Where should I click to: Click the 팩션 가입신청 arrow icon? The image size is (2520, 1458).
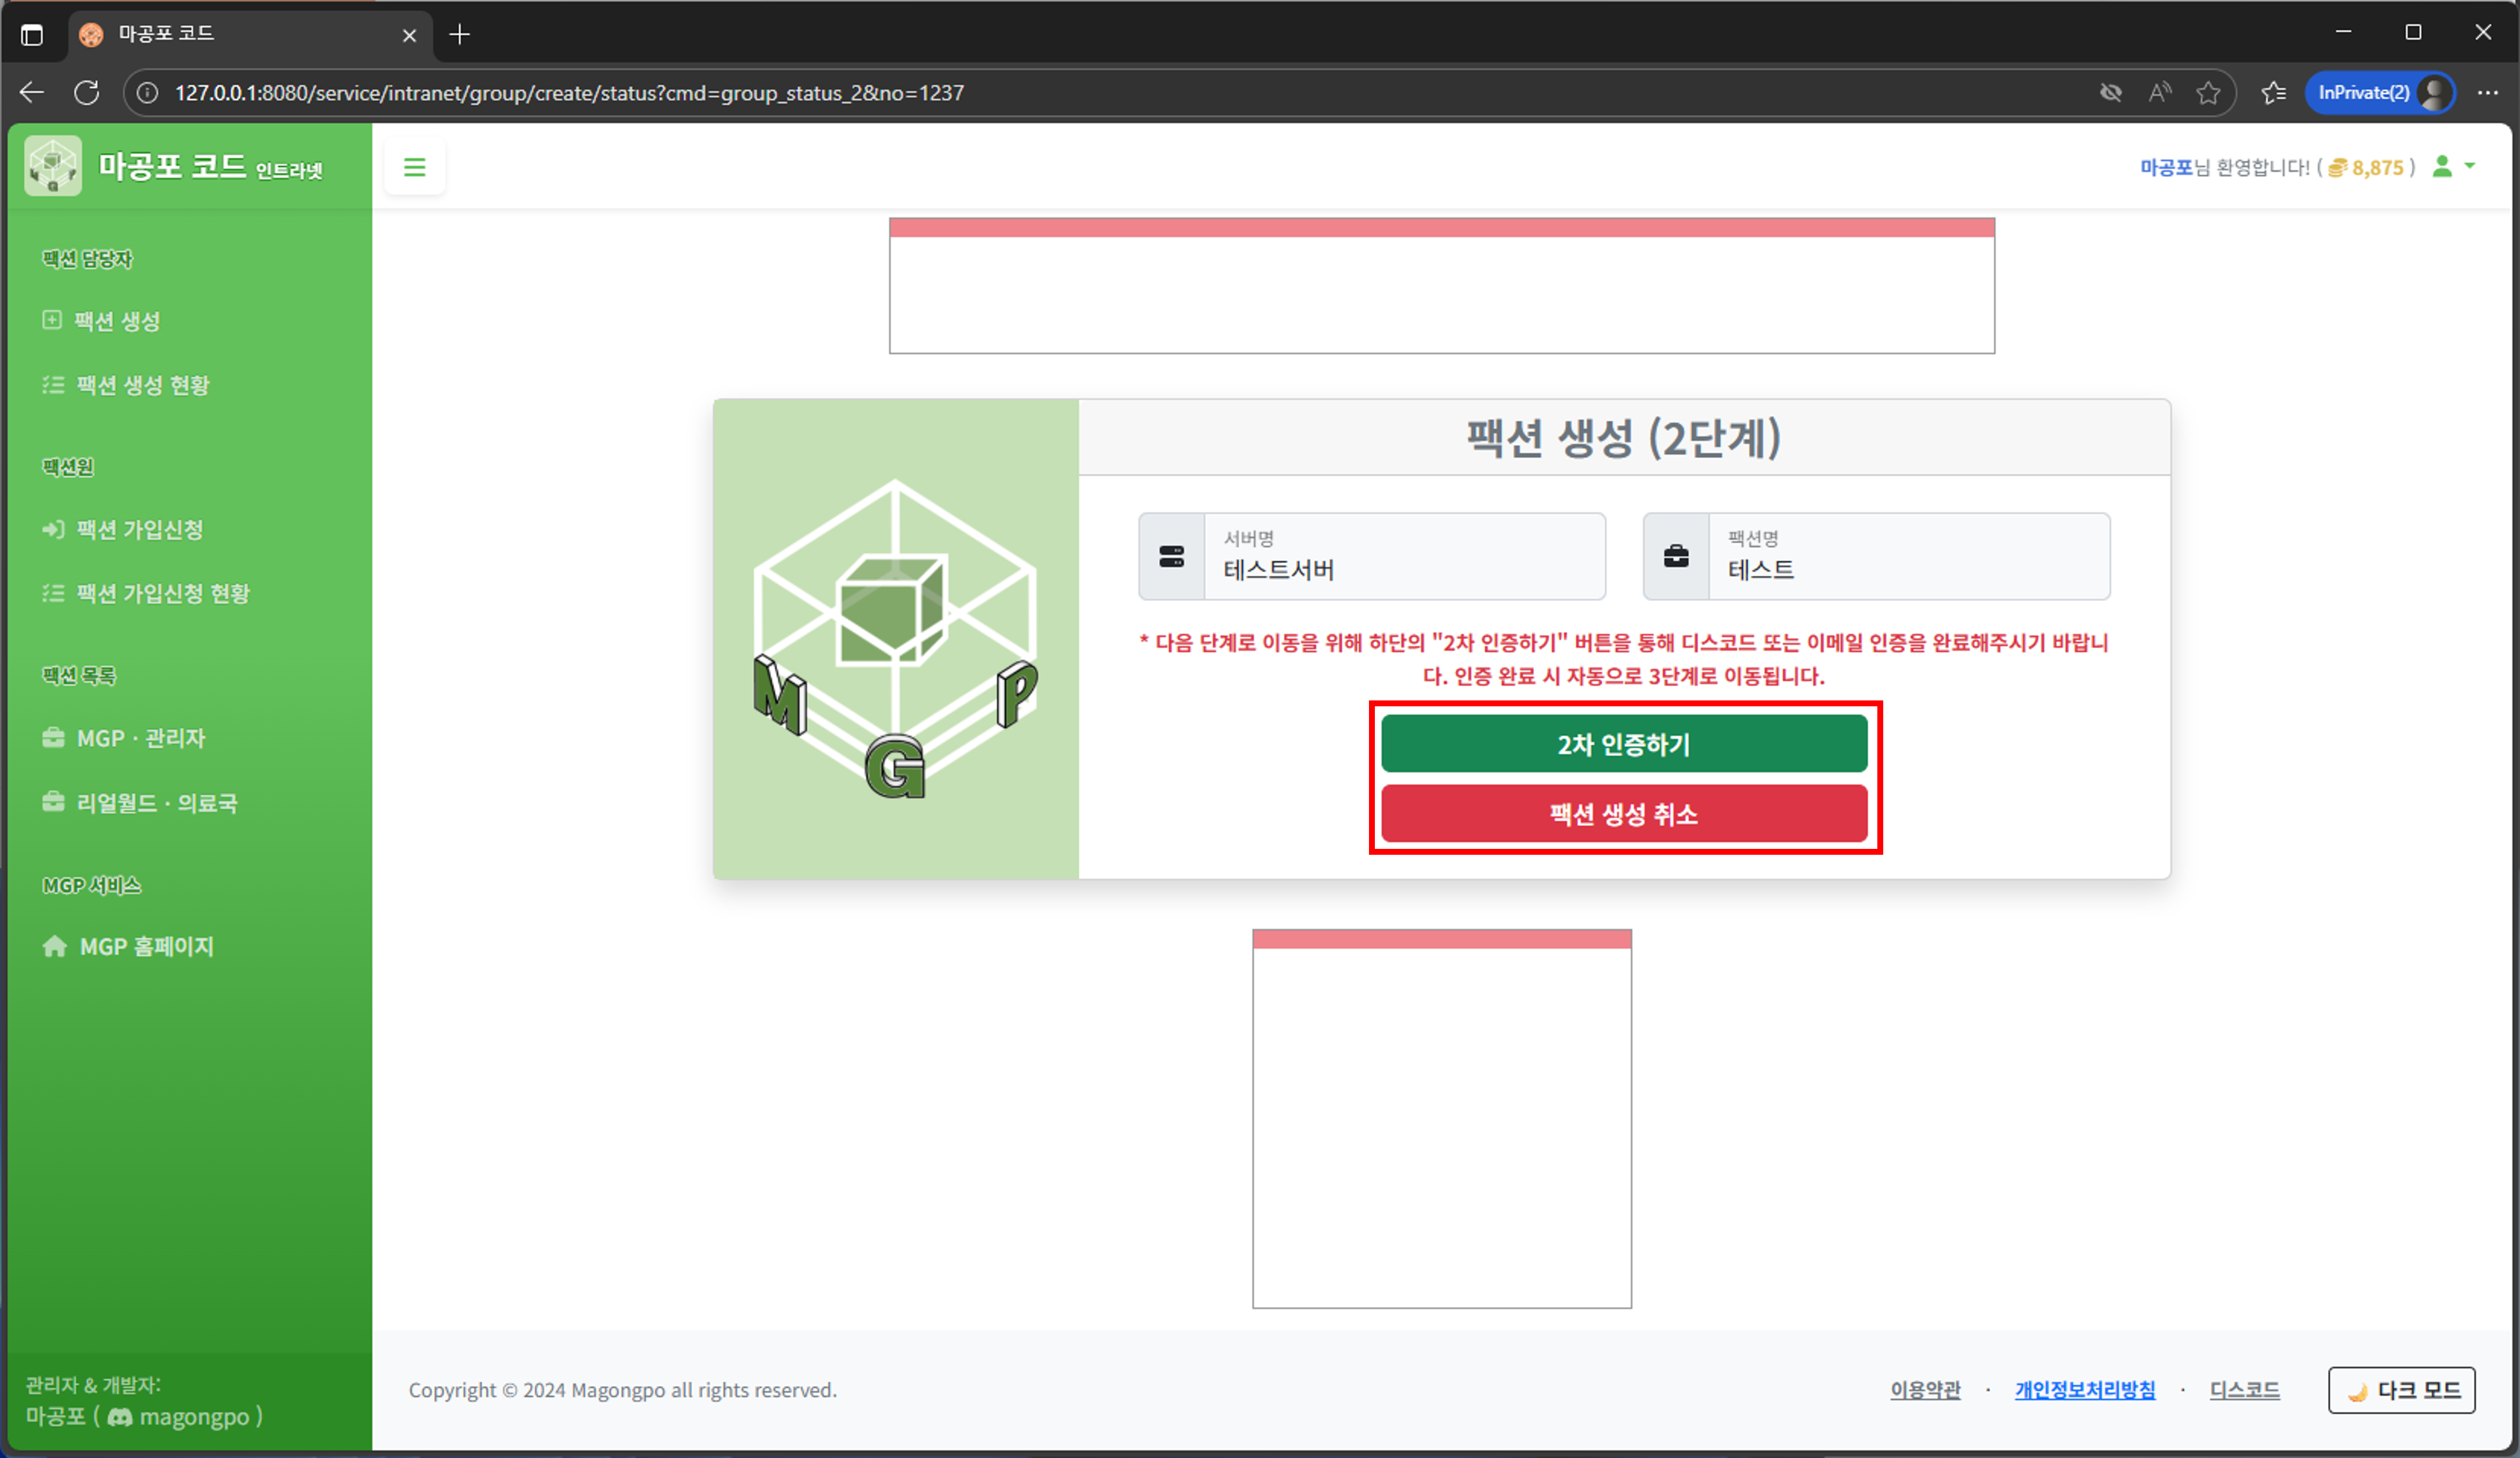point(53,529)
